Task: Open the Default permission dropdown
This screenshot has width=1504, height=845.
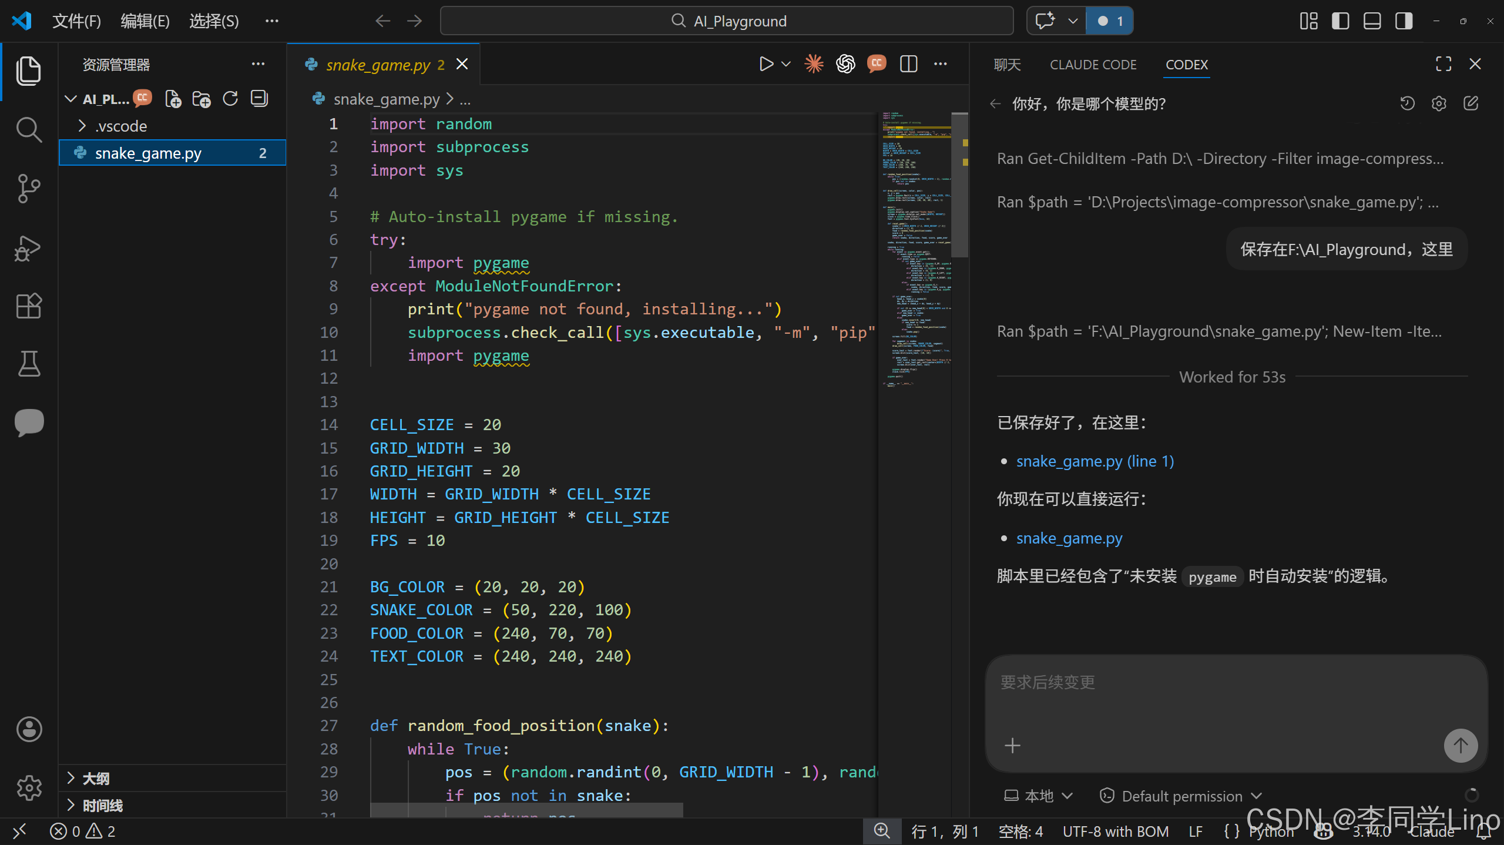Action: [1181, 796]
